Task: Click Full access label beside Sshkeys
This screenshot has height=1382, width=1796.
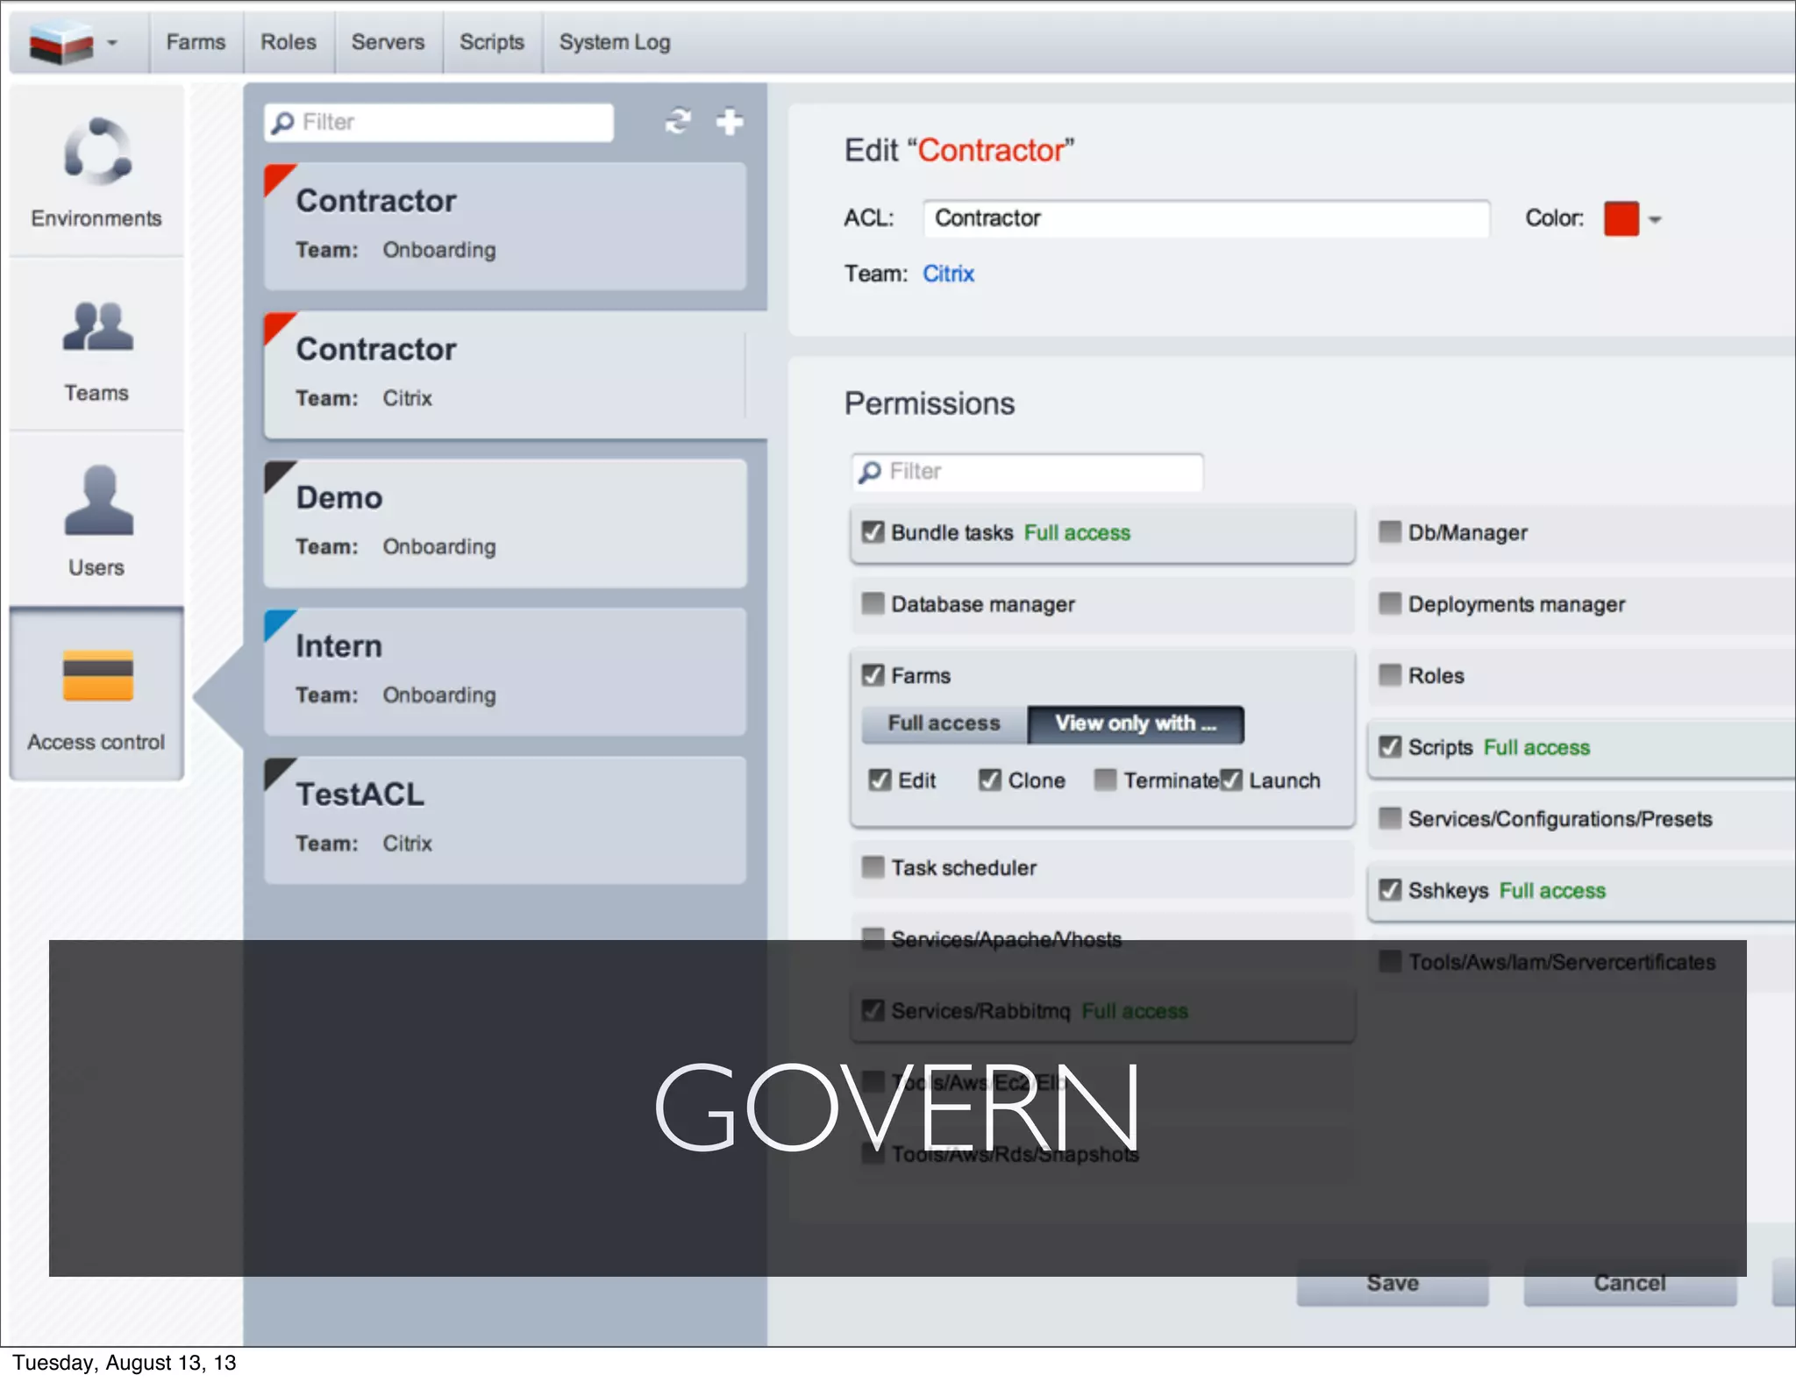Action: tap(1552, 891)
